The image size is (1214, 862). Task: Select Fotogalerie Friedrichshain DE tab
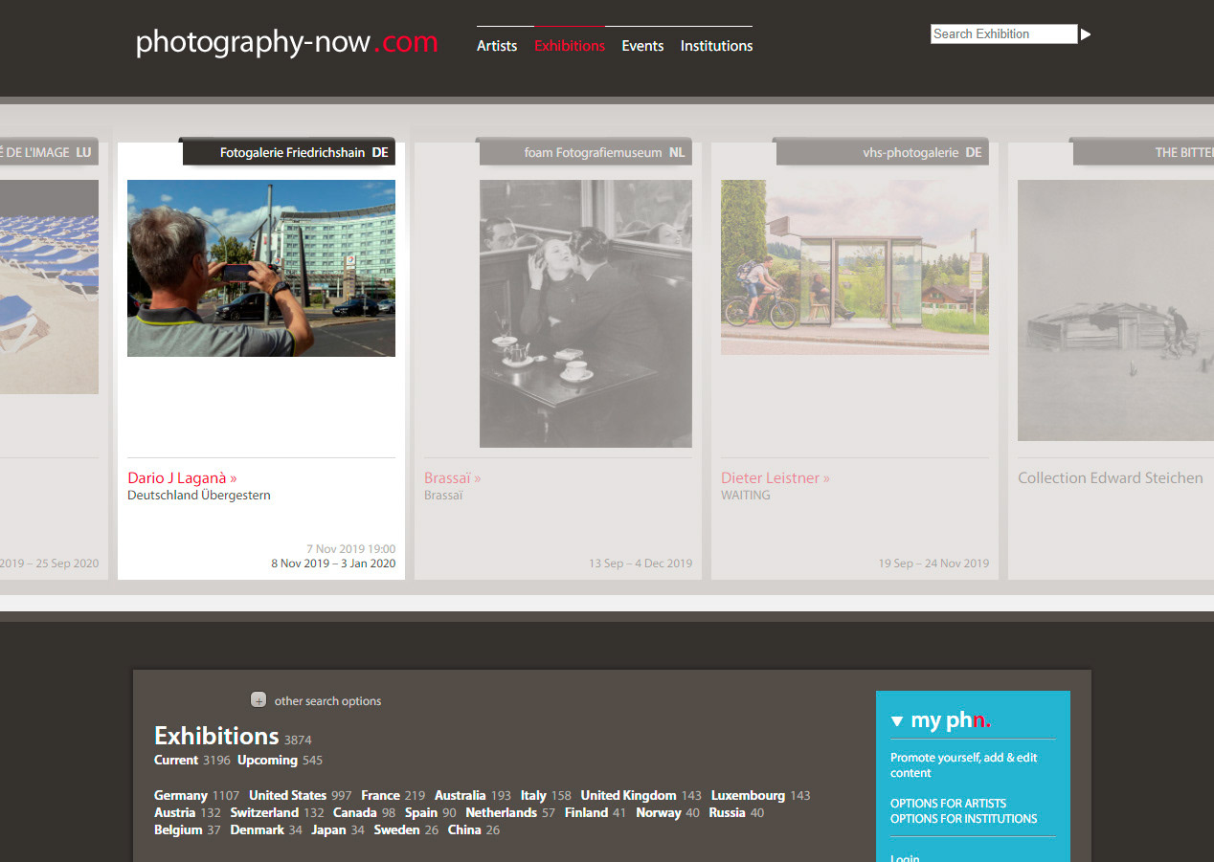tap(287, 152)
